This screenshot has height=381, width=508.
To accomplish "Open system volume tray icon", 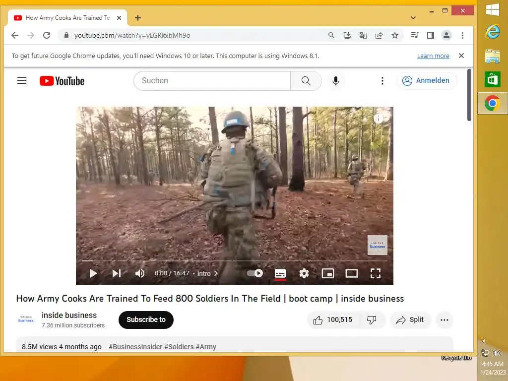I will tap(497, 353).
